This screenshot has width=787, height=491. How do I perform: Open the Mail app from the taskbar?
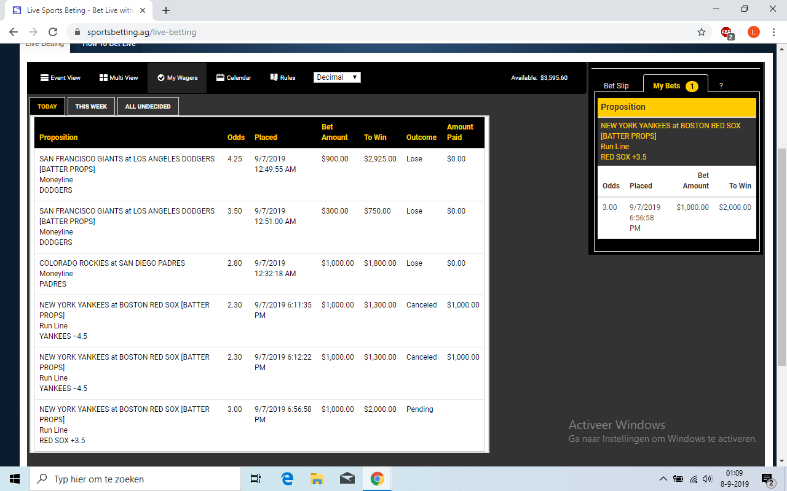tap(347, 479)
